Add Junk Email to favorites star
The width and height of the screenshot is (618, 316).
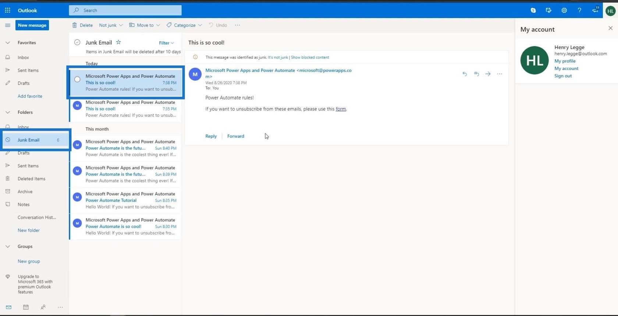(118, 42)
